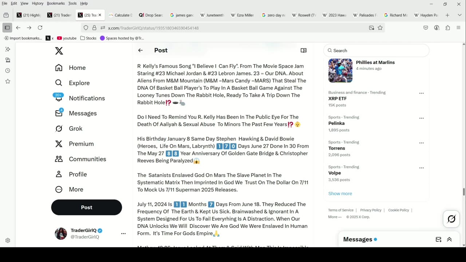Open the Firefox account icon
The image size is (466, 262).
pyautogui.click(x=437, y=28)
